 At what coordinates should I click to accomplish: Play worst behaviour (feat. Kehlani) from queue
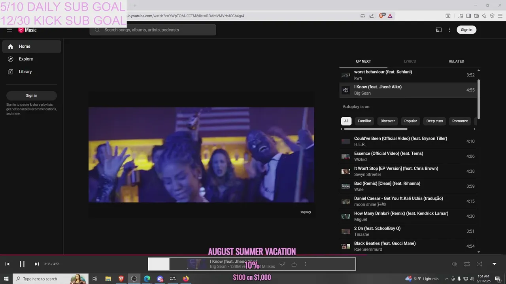(x=408, y=75)
